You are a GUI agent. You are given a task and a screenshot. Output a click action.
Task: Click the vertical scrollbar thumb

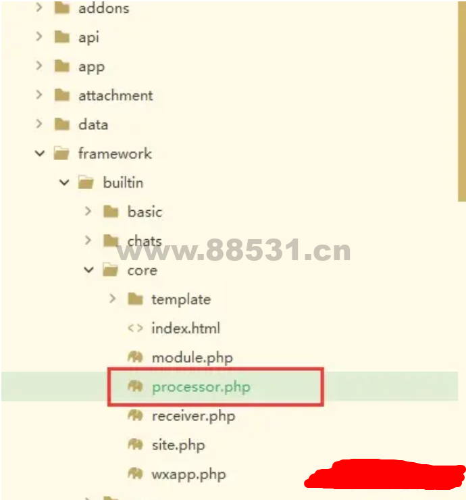click(x=462, y=101)
